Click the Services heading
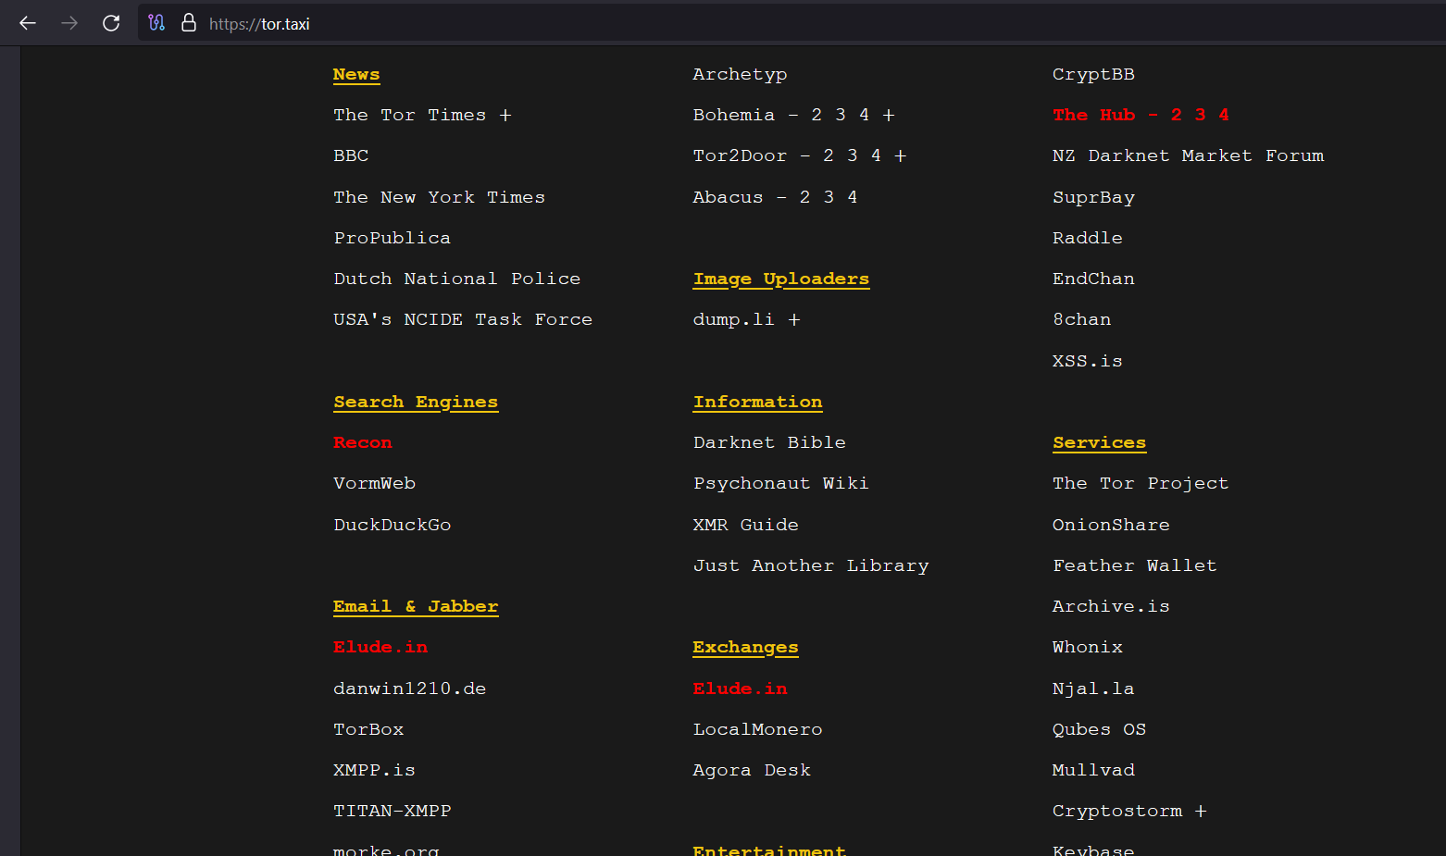 coord(1099,442)
